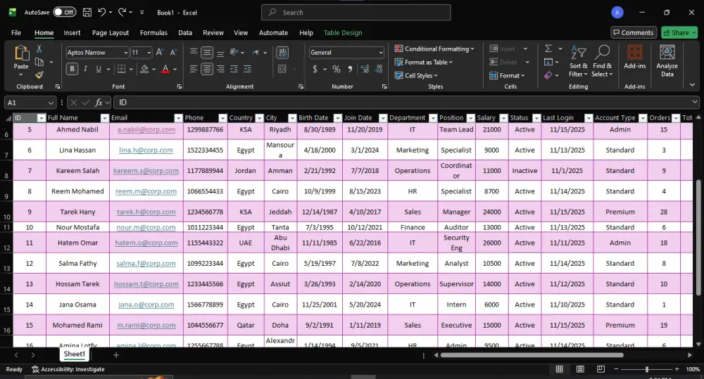Open the font name dropdown
This screenshot has height=379, width=704.
(126, 53)
